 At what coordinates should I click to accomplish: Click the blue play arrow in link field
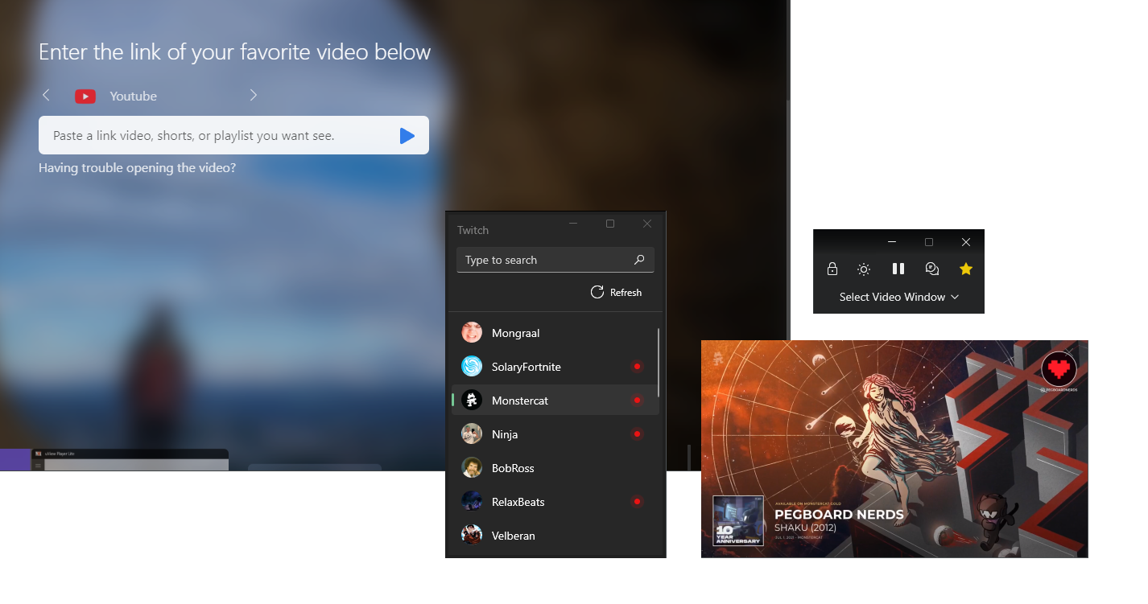pyautogui.click(x=407, y=136)
